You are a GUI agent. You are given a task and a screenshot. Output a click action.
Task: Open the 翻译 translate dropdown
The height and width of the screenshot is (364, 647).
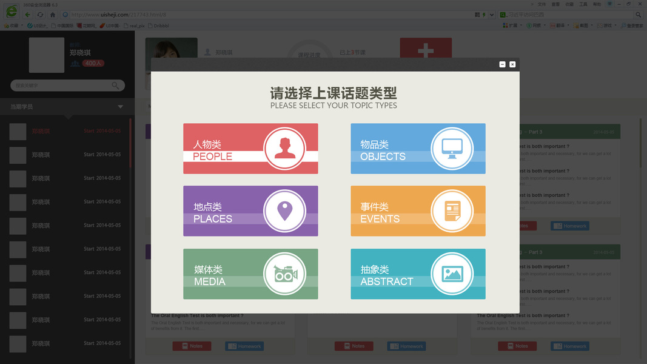coord(560,25)
